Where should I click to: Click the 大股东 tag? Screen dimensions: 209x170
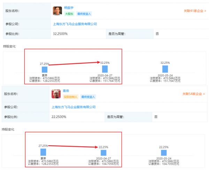tap(70, 14)
